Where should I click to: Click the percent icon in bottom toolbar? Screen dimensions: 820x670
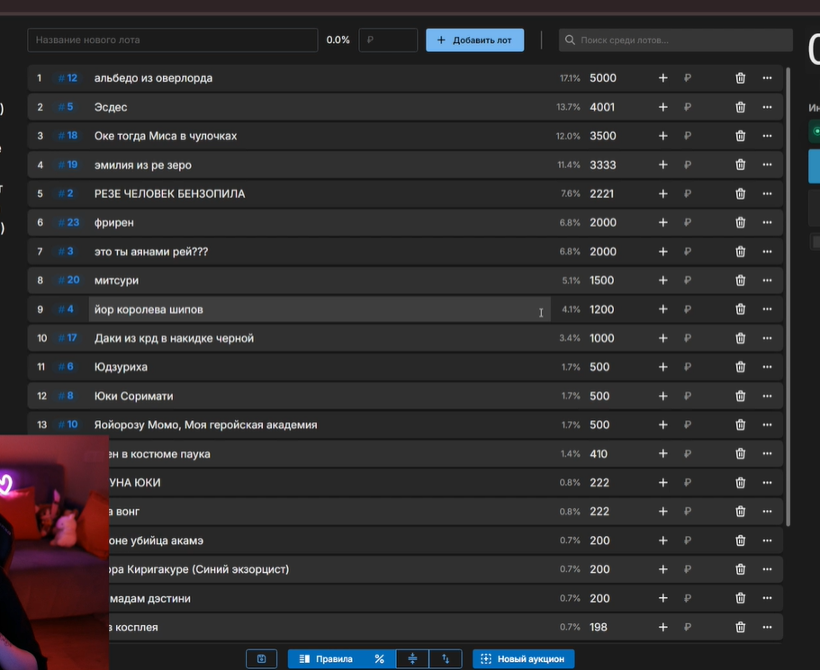click(380, 659)
